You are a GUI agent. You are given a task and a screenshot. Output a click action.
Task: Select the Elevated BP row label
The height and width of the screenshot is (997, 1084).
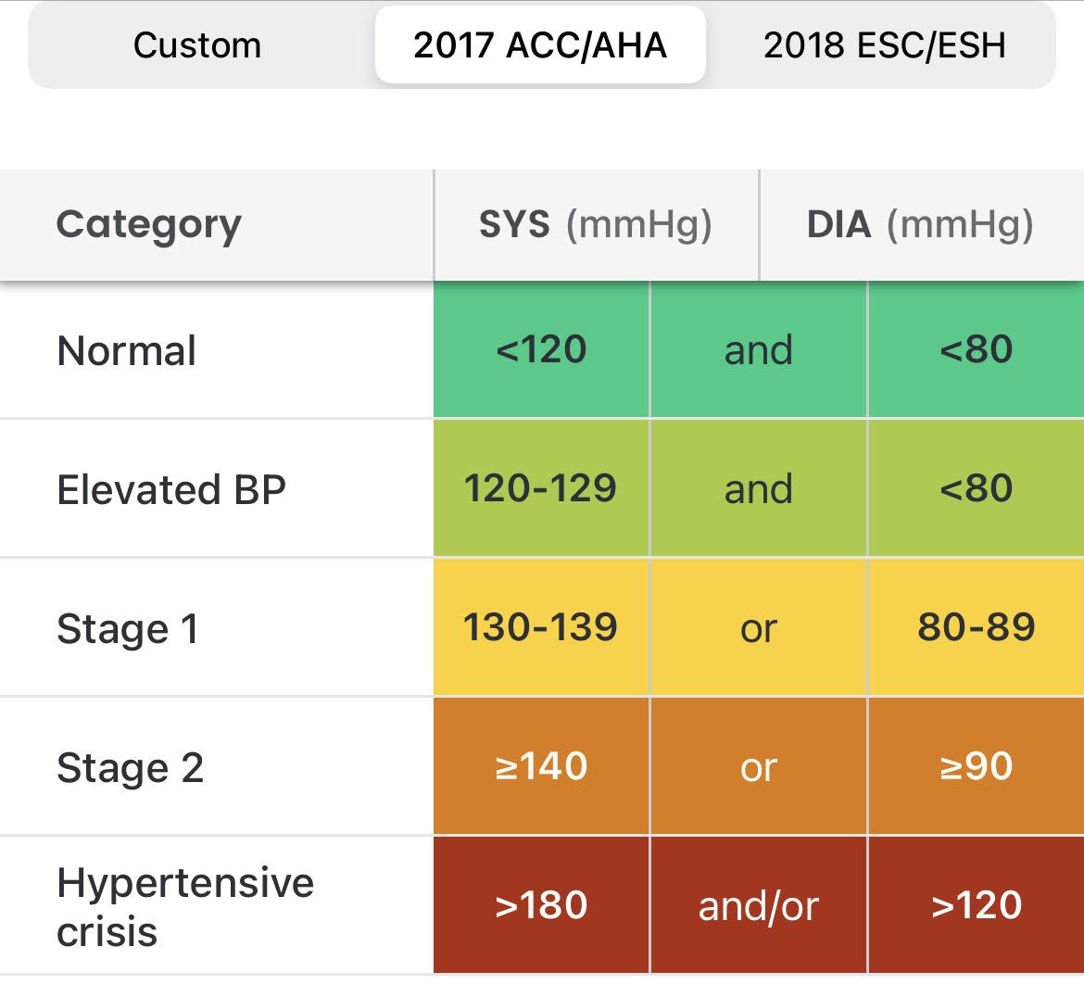pos(171,489)
